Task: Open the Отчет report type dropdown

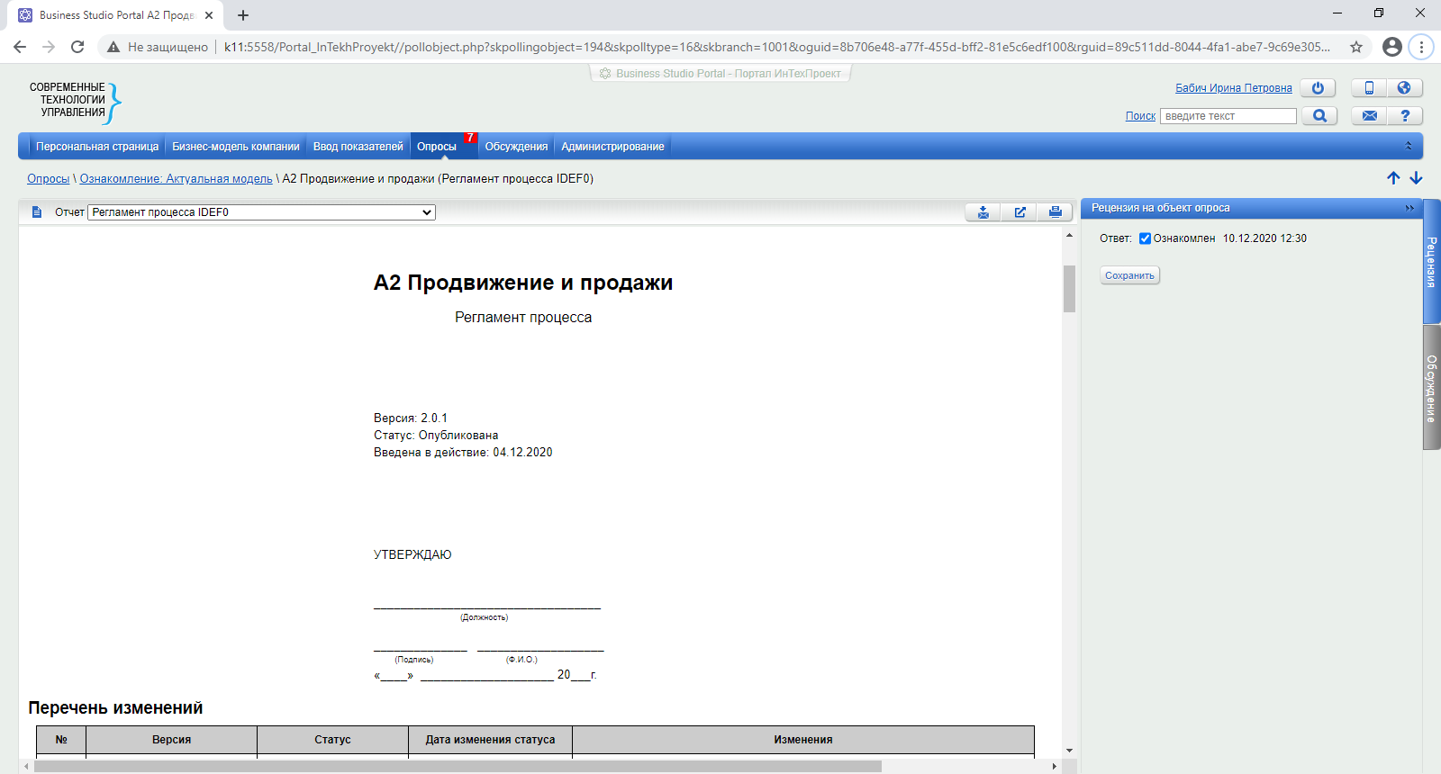Action: (x=261, y=212)
